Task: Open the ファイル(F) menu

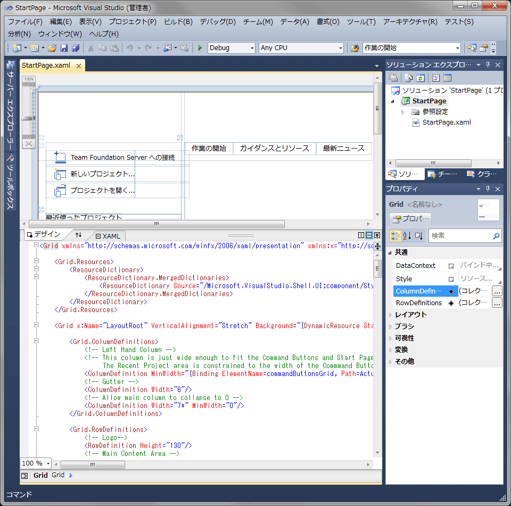Action: click(x=25, y=22)
